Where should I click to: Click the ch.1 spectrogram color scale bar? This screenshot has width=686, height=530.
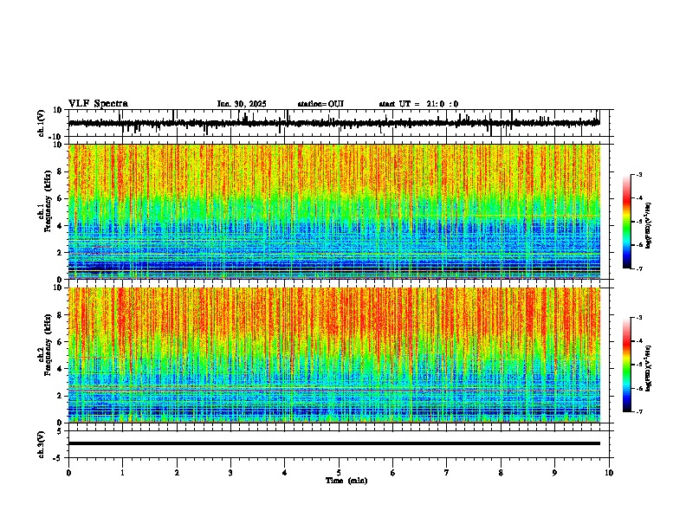(x=626, y=222)
